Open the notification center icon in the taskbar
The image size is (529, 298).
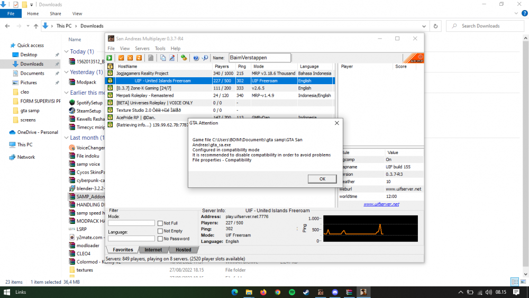516,292
